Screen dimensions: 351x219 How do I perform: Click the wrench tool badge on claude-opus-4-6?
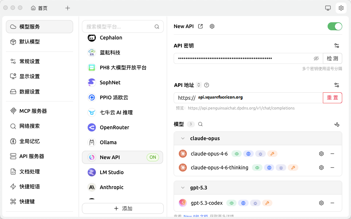point(272,154)
